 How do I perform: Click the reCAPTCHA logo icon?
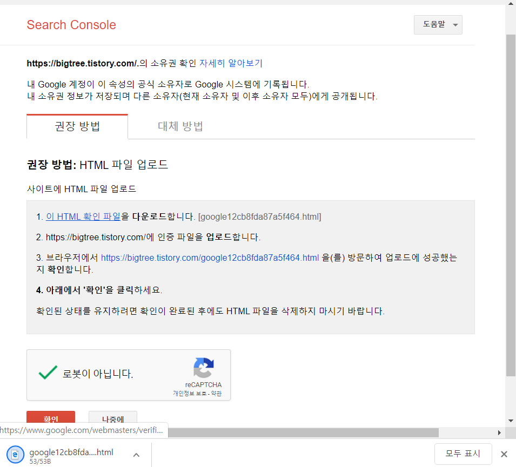(203, 368)
